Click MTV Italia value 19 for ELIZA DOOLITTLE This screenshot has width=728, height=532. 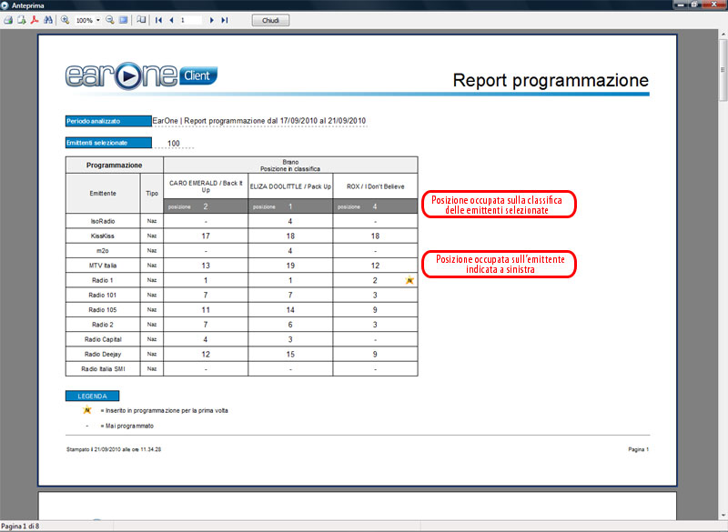click(x=290, y=266)
